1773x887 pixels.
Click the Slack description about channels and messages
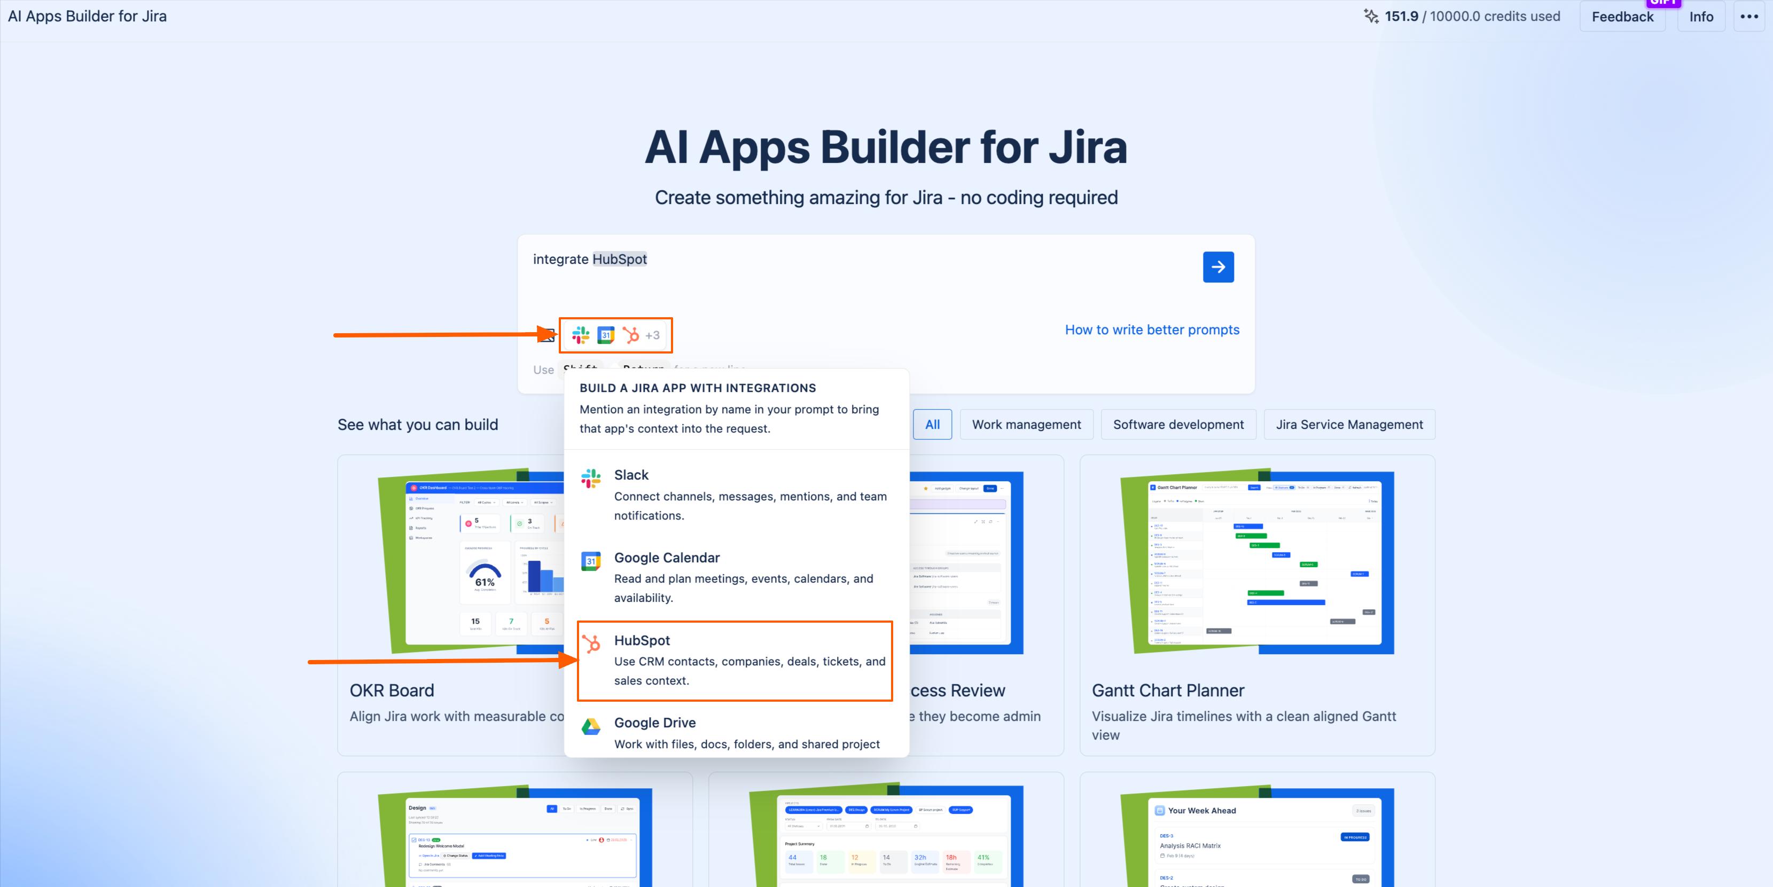(750, 506)
